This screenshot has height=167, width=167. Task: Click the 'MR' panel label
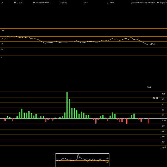pyautogui.click(x=149, y=87)
